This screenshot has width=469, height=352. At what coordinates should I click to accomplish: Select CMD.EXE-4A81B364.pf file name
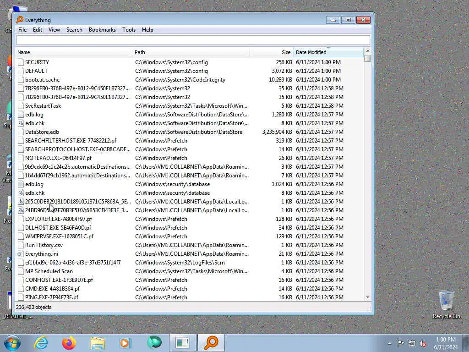click(52, 289)
